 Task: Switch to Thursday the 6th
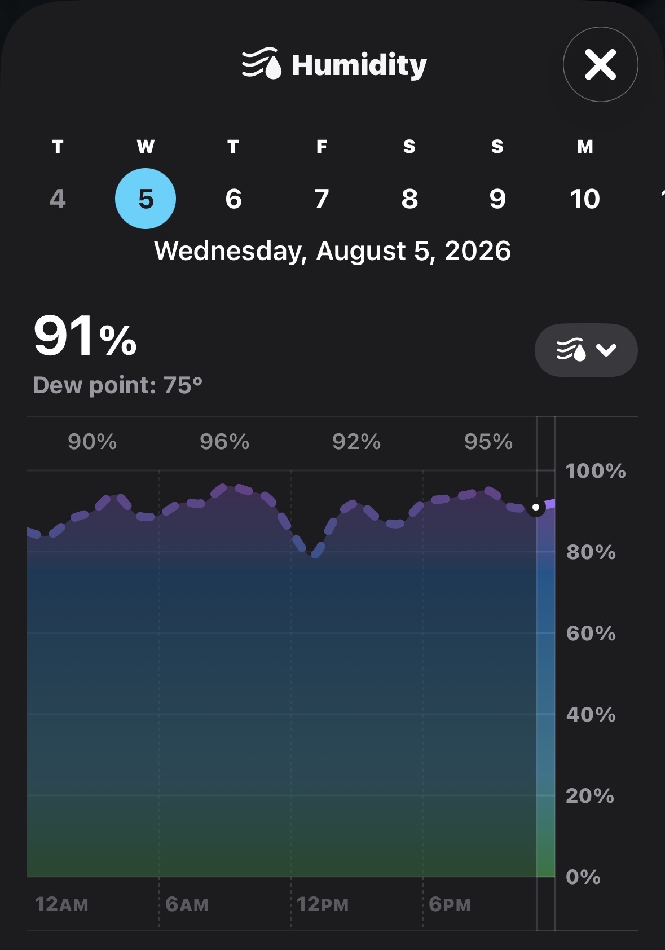[x=234, y=199]
